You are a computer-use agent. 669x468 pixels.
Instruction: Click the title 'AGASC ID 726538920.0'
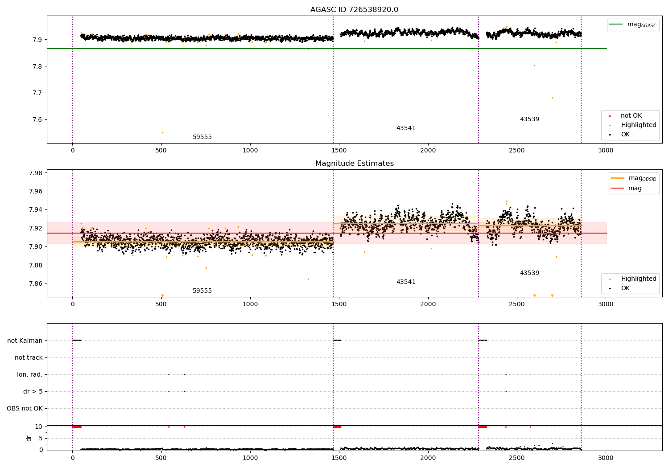(354, 10)
